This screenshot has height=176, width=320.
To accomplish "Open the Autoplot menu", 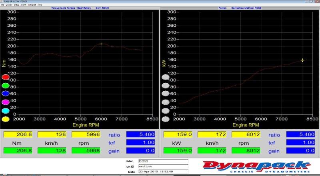I will pos(31,4).
